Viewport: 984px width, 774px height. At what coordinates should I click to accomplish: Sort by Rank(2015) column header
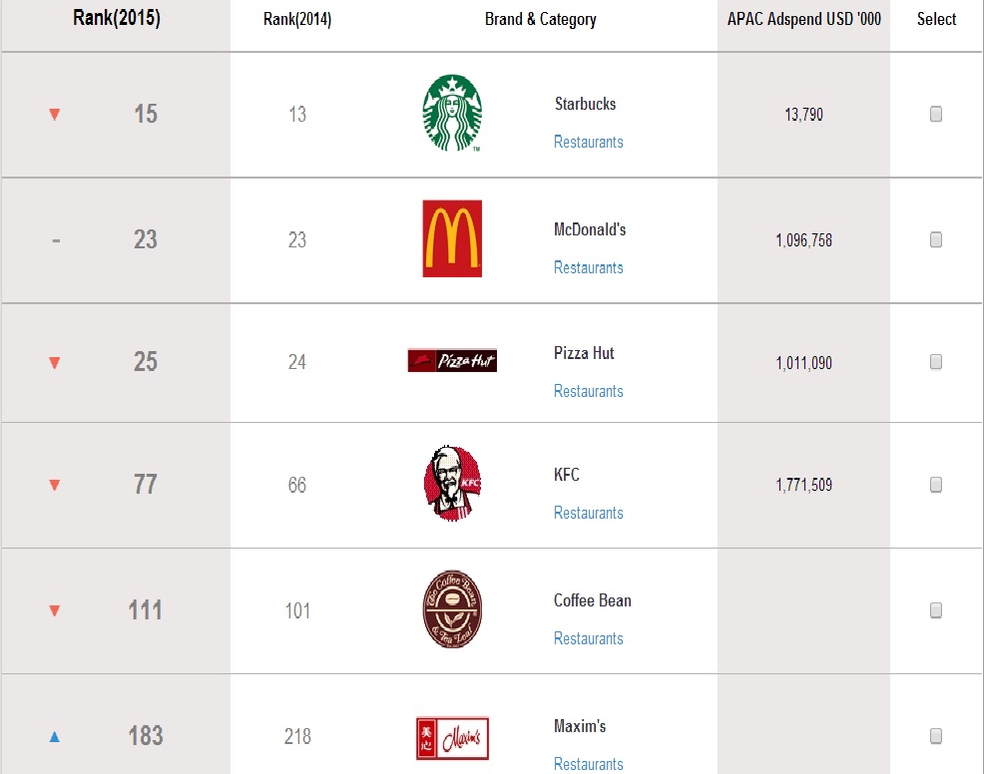click(117, 19)
